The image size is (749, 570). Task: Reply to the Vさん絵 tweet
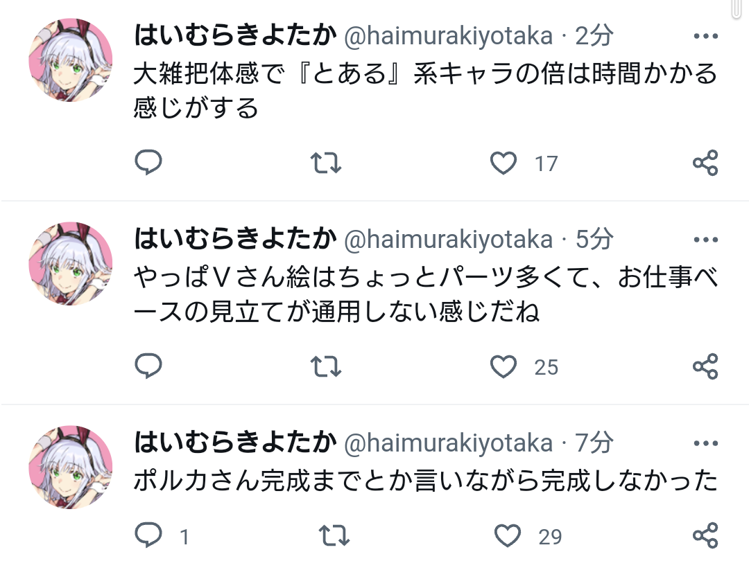pyautogui.click(x=148, y=366)
